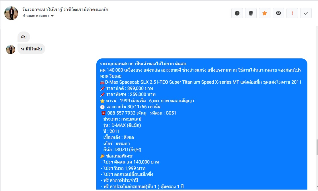
Task: Flag conversation with red exclamation icon
Action: 292,13
